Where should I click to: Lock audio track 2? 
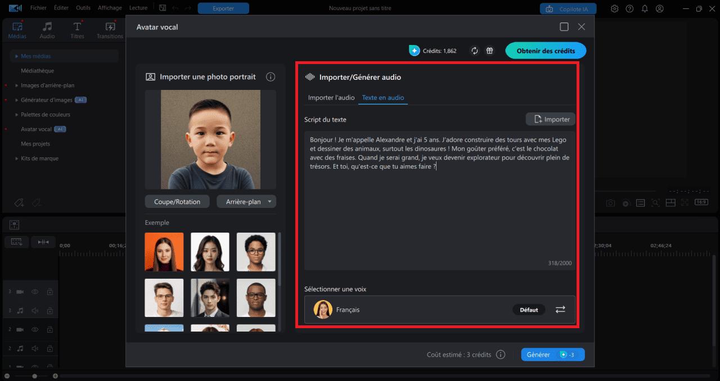(x=49, y=348)
